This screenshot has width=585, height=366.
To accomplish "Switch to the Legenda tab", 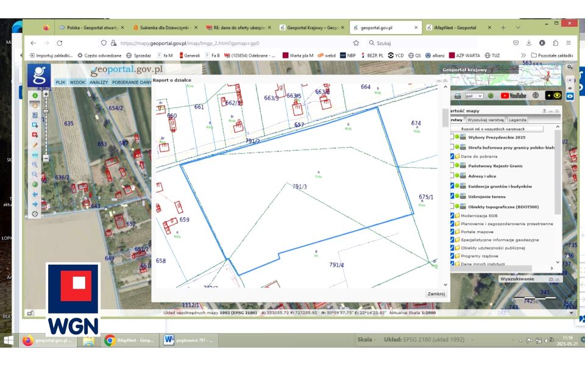I will click(x=517, y=120).
